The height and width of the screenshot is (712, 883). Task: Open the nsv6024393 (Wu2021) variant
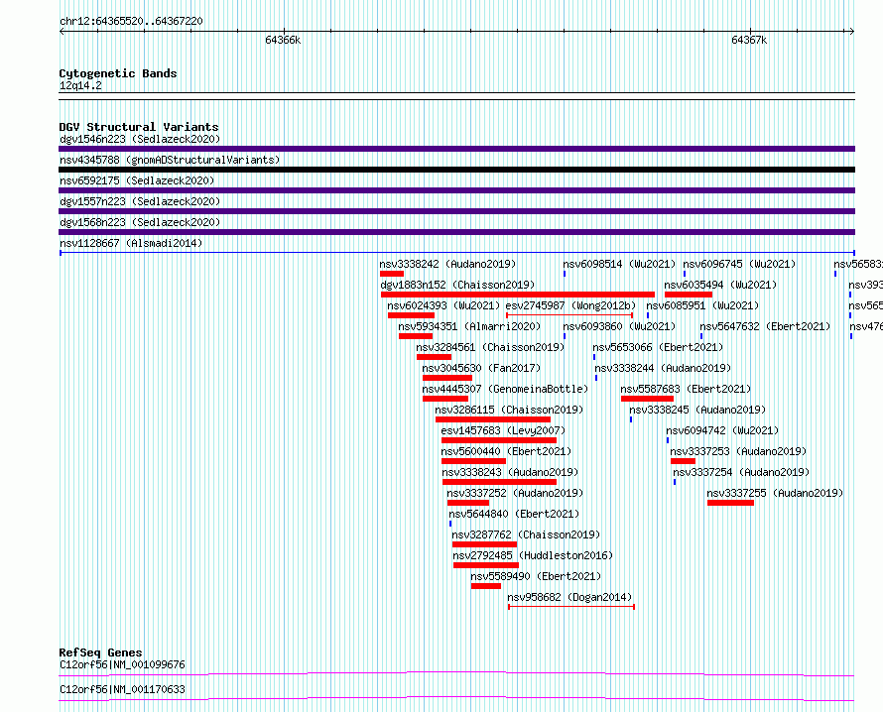(x=443, y=305)
